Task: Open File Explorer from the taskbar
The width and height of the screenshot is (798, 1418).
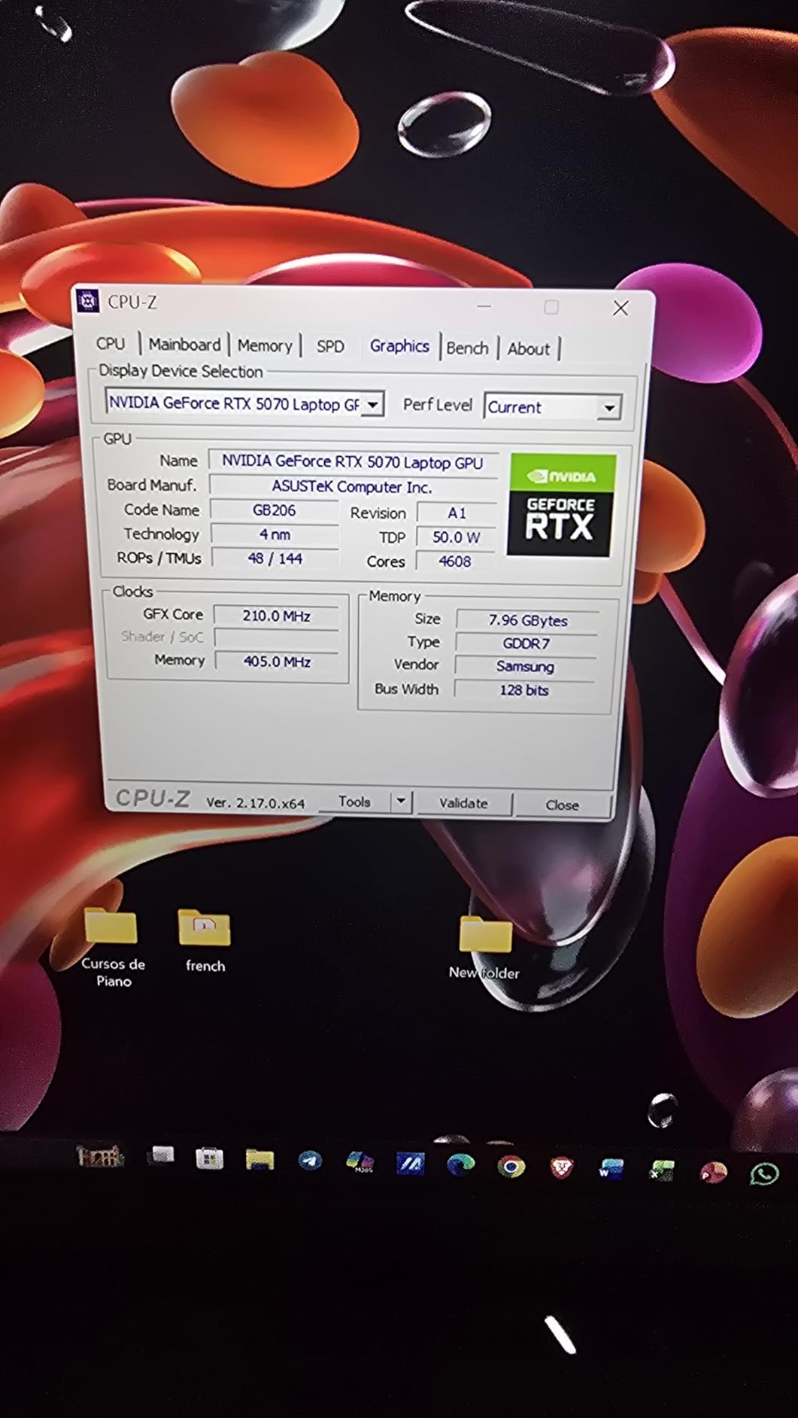Action: [x=259, y=1160]
